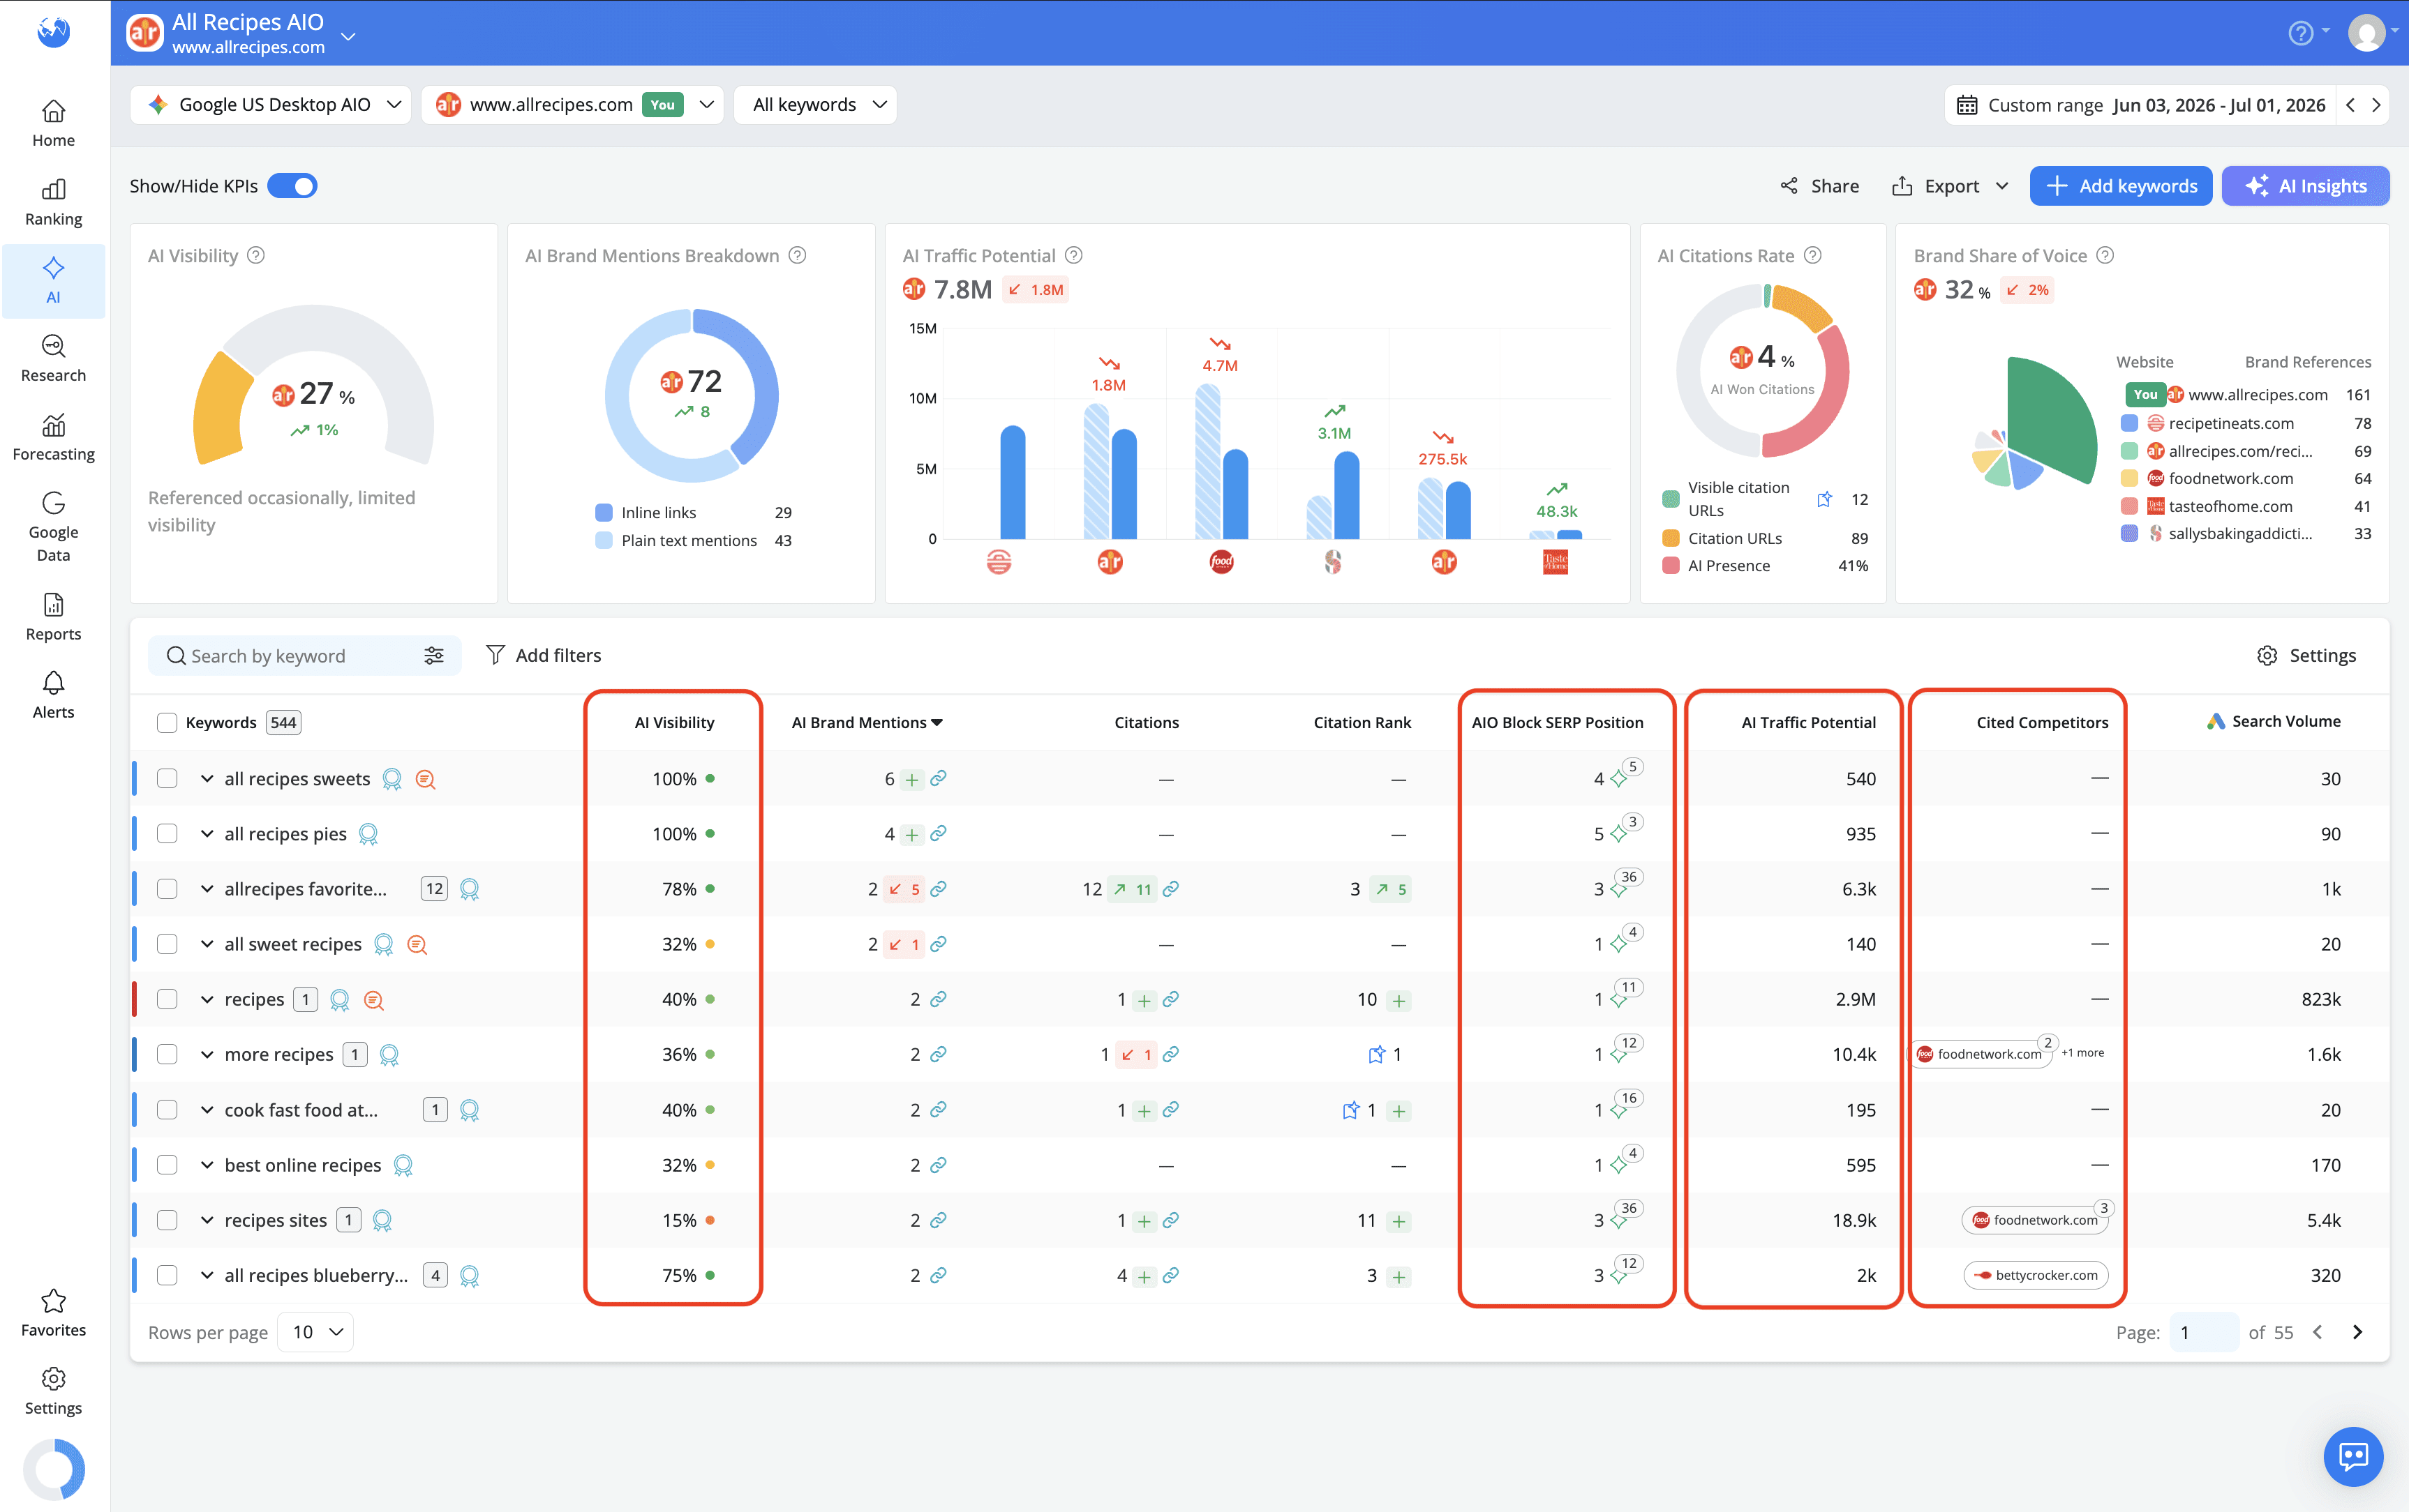This screenshot has height=1512, width=2409.
Task: Expand the recipes sites row
Action: pyautogui.click(x=206, y=1220)
